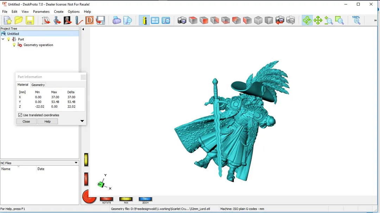Open Print Preview with the magnifier page icon

[x=127, y=20]
